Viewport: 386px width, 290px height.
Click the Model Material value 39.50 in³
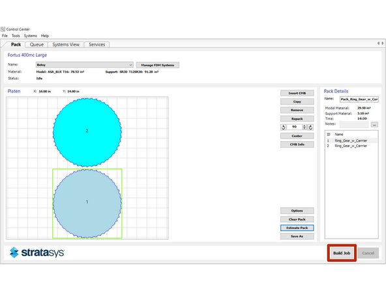click(x=364, y=108)
